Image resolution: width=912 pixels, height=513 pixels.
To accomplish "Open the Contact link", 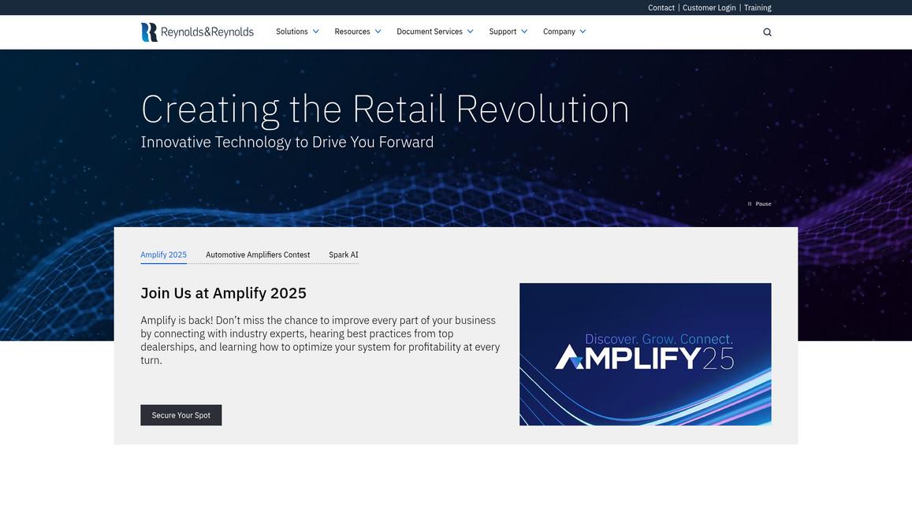I will click(661, 8).
